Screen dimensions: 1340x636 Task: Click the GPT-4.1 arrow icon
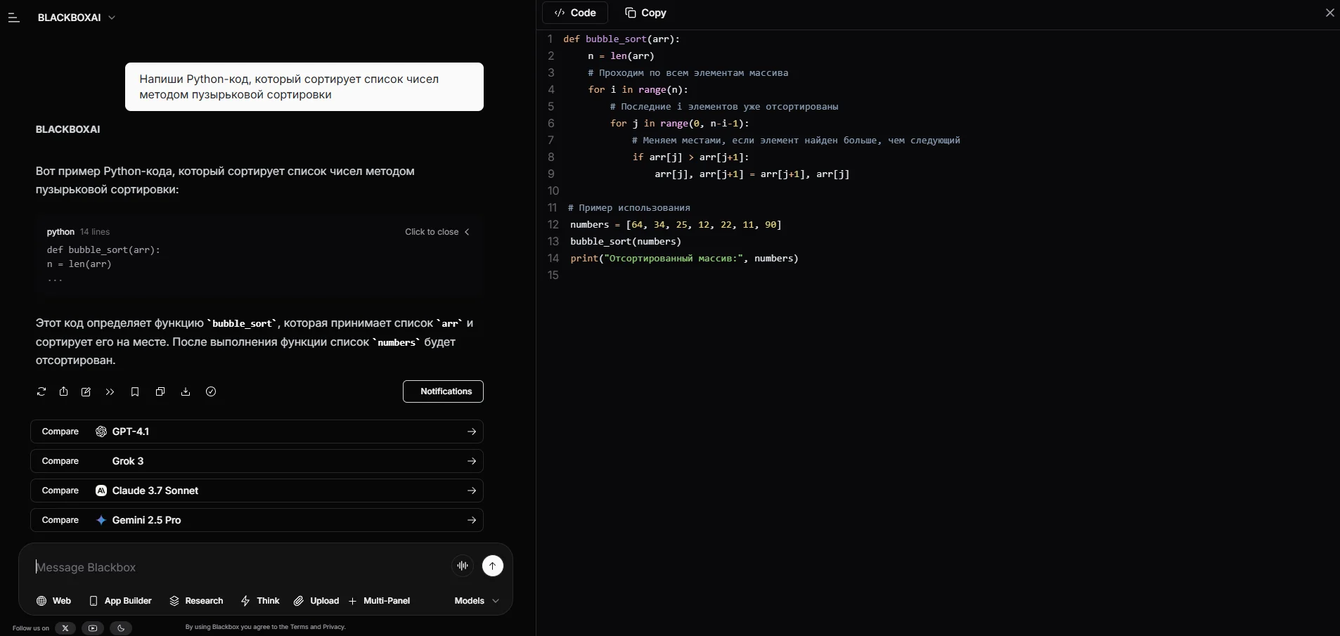(x=472, y=431)
